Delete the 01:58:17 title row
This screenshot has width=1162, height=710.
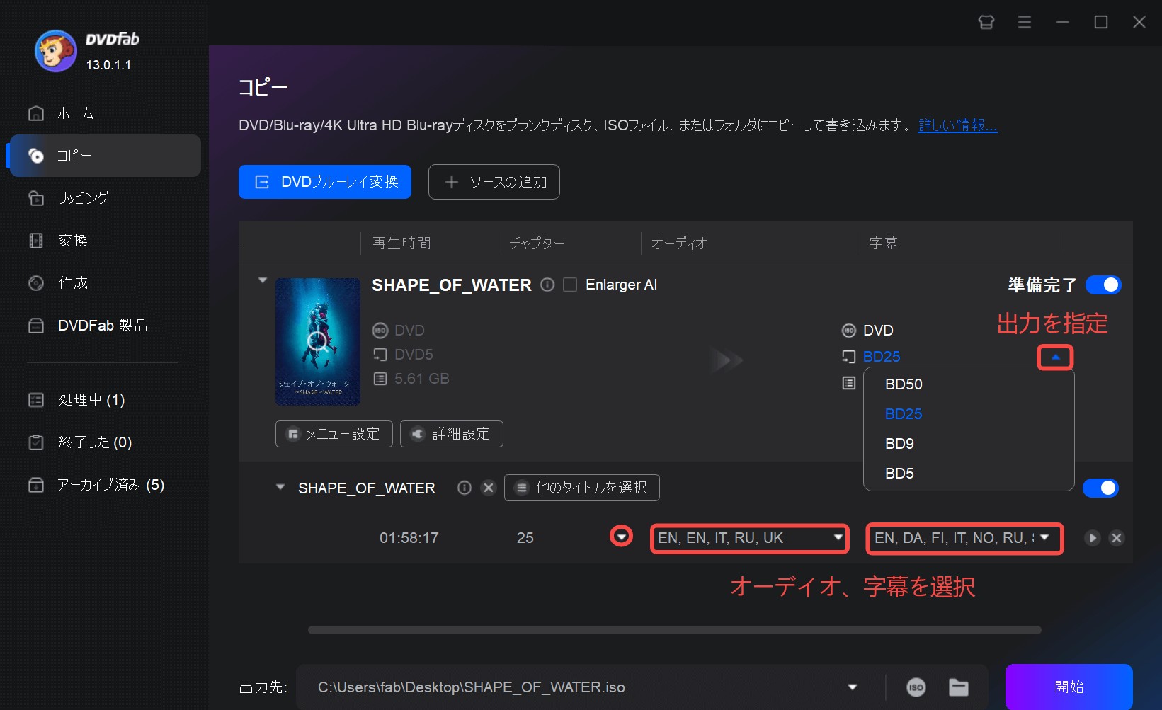1117,538
